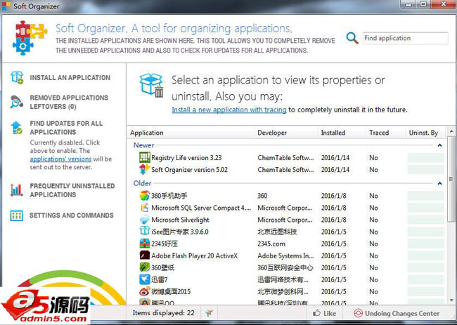Click the 迅雷7 bird icon

145,279
